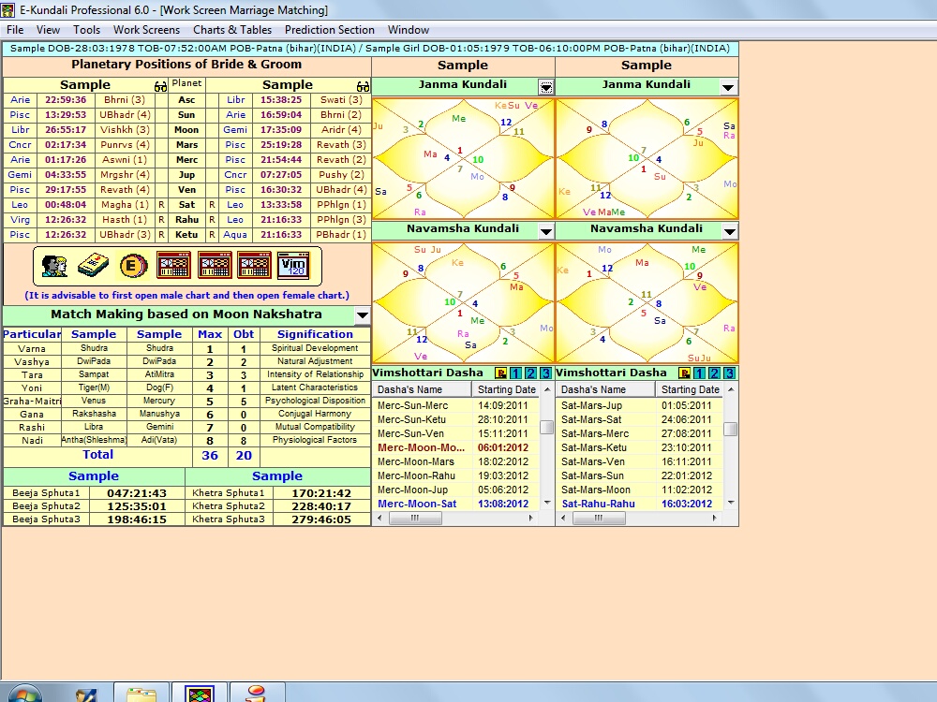Image resolution: width=937 pixels, height=702 pixels.
Task: Click the E-Kundali application title bar icon
Action: (7, 10)
